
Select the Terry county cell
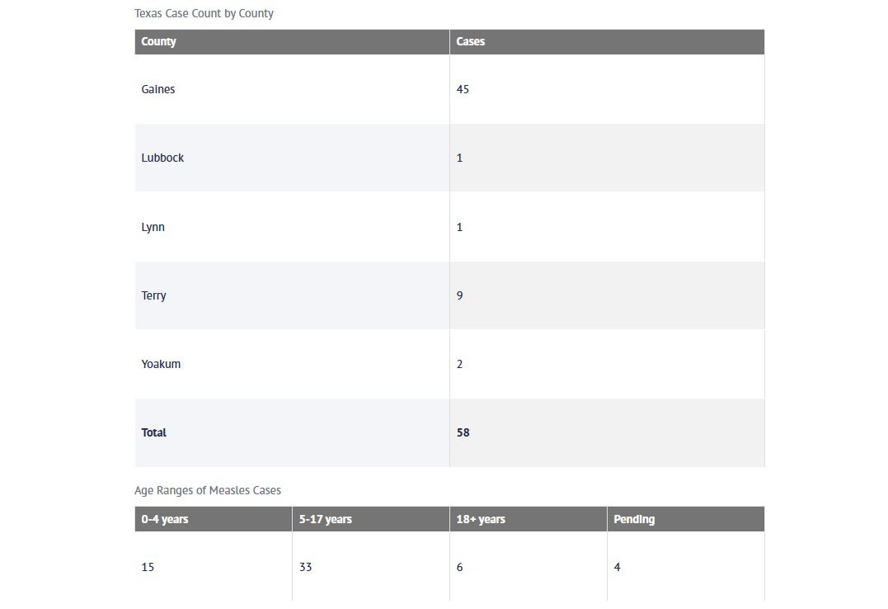coord(153,295)
